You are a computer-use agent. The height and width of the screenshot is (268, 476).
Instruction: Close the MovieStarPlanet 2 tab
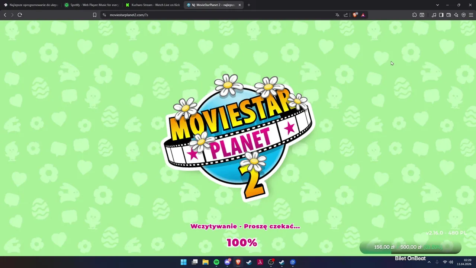click(x=239, y=5)
